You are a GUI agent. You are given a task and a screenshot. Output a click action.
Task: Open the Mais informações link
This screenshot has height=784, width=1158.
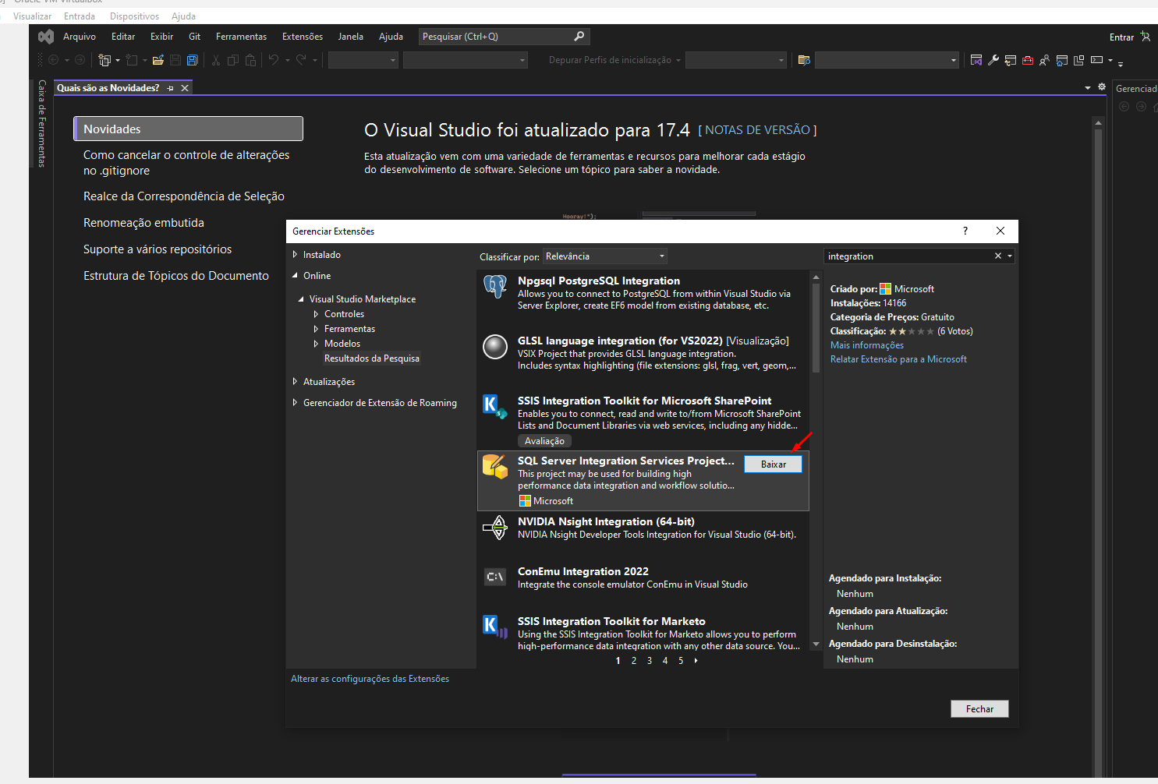tap(867, 345)
